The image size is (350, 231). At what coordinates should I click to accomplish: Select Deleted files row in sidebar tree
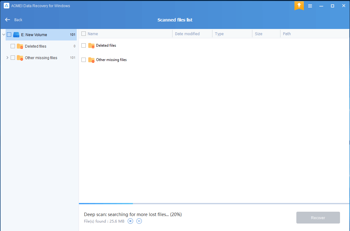click(41, 46)
